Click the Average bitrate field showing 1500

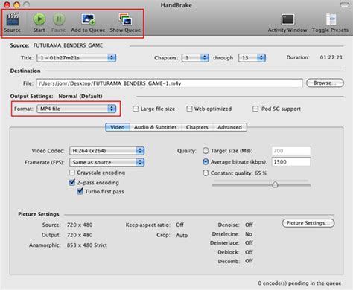tap(290, 162)
